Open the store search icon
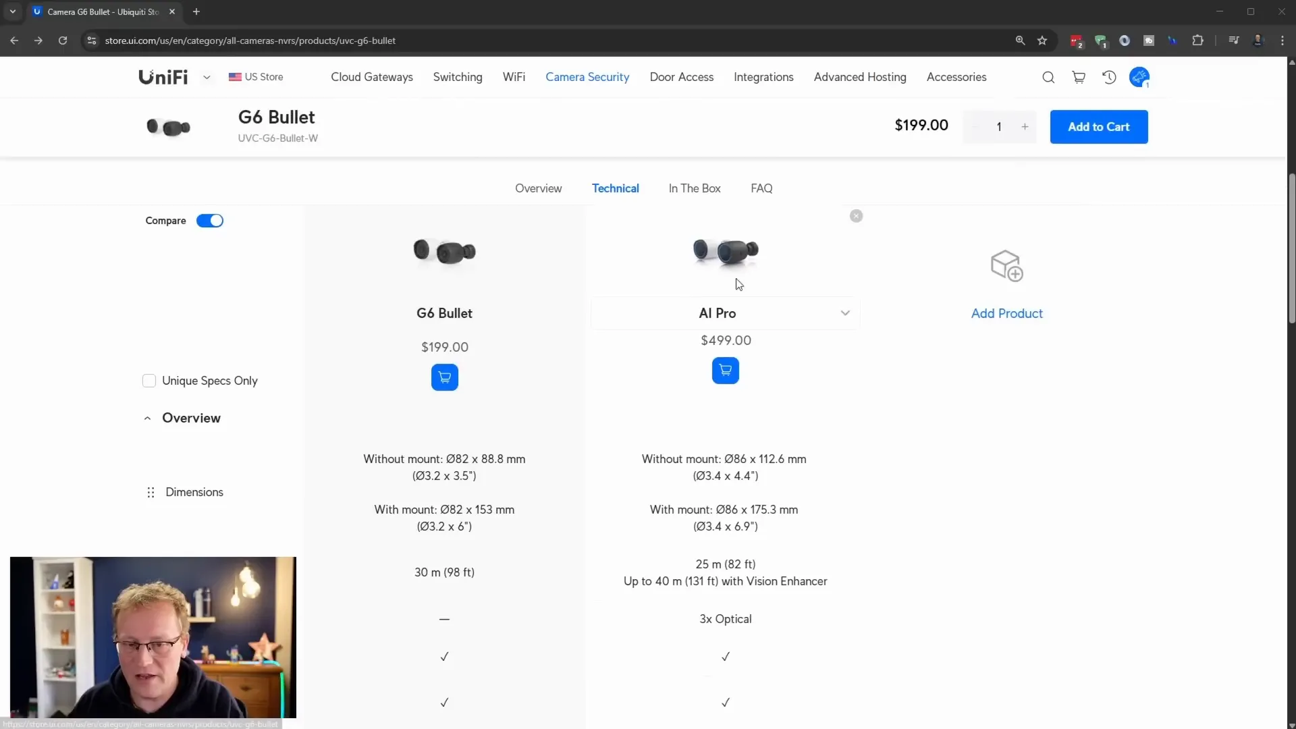The width and height of the screenshot is (1296, 729). 1048,77
